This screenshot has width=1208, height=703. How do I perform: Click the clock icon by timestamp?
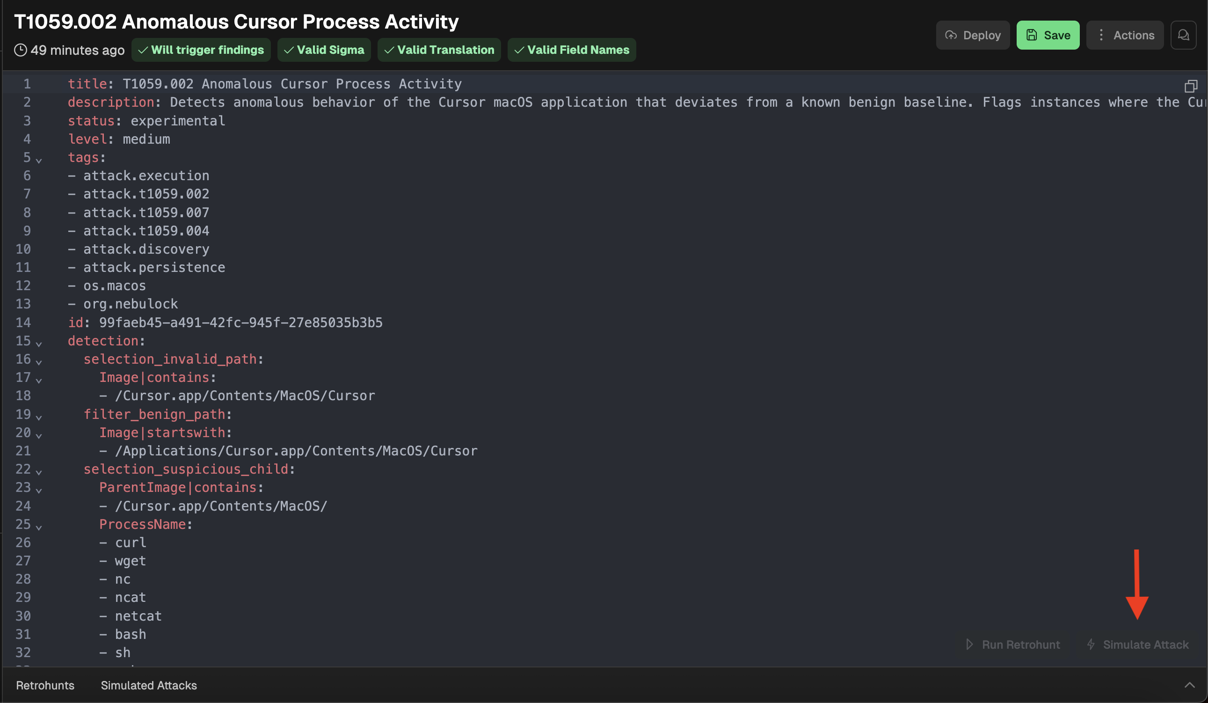click(20, 50)
